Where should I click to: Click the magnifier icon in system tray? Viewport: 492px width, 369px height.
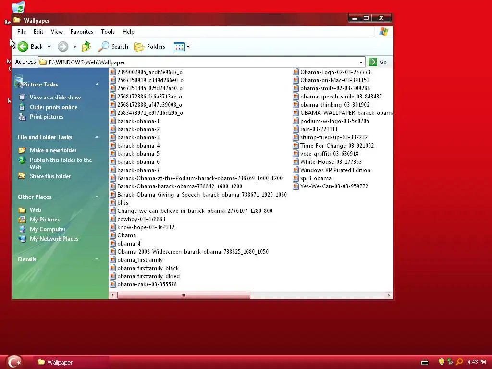pos(459,362)
